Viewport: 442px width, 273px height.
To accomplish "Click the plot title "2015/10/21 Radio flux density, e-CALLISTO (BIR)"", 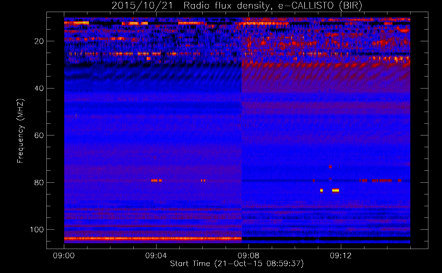I will point(237,6).
